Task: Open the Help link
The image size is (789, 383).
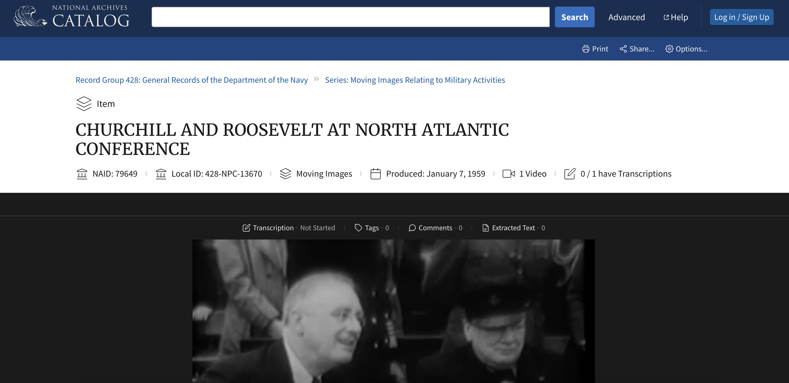Action: pos(675,17)
